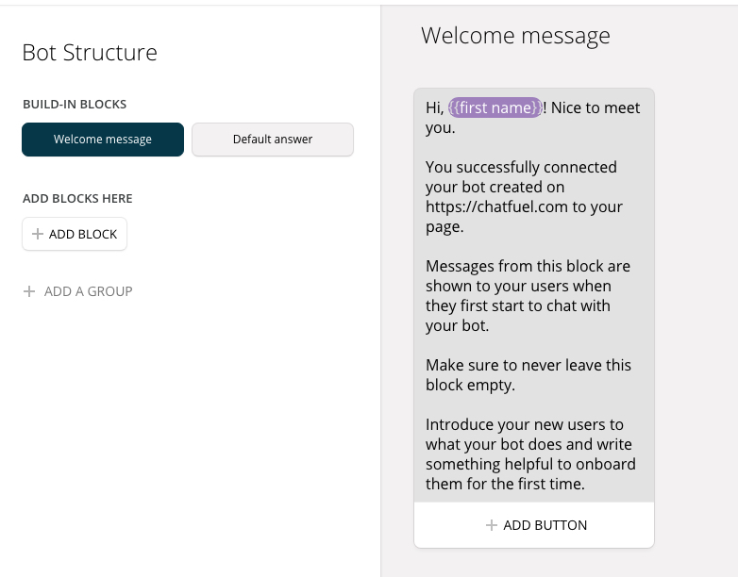Click the ADD BLOCK button label
Screen dimensions: 738x577
83,234
